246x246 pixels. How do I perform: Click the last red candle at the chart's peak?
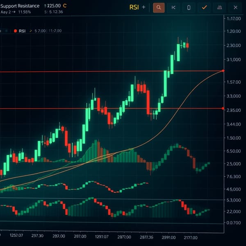click(x=187, y=45)
